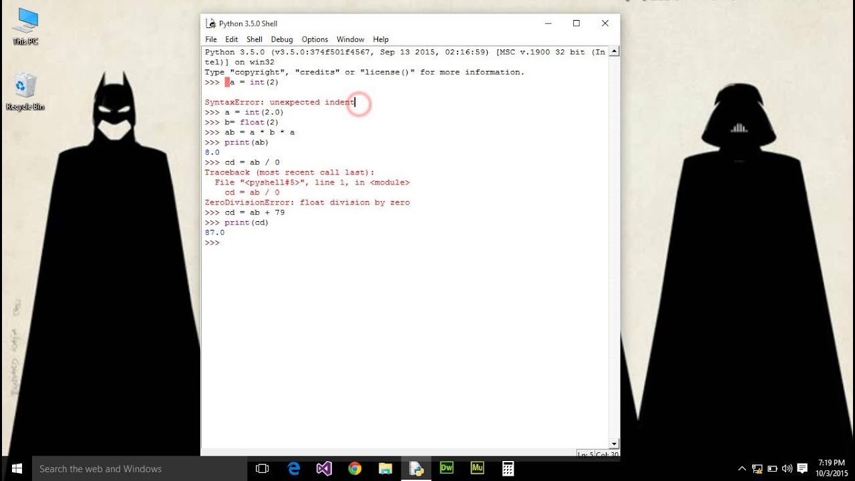Click the File "<pyshell#5>" traceback line
Image resolution: width=855 pixels, height=481 pixels.
(312, 182)
